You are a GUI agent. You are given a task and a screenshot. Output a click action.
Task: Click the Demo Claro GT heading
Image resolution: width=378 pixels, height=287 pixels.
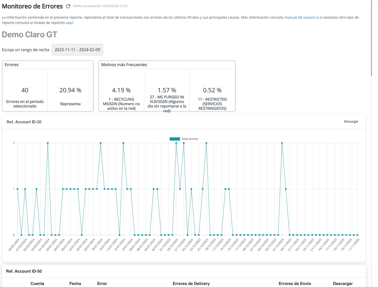[x=30, y=35]
